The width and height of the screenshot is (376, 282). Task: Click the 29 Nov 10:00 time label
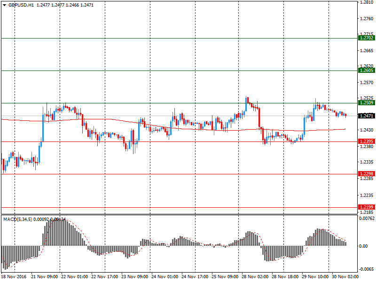pyautogui.click(x=315, y=276)
